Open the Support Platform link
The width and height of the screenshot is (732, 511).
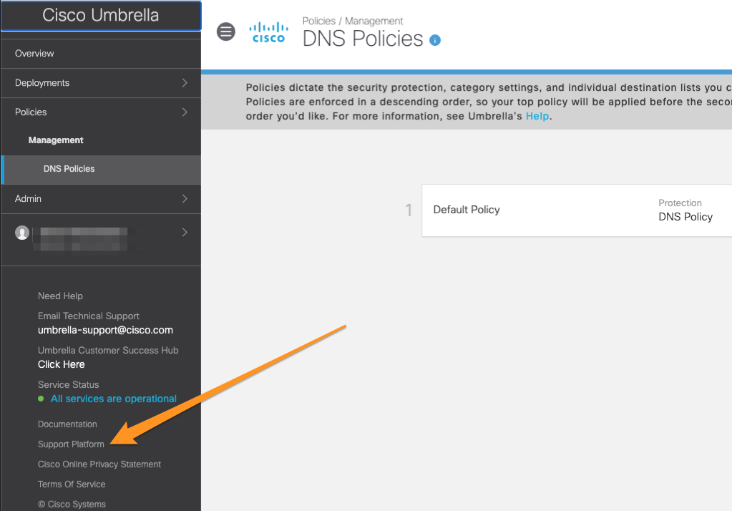pos(71,444)
